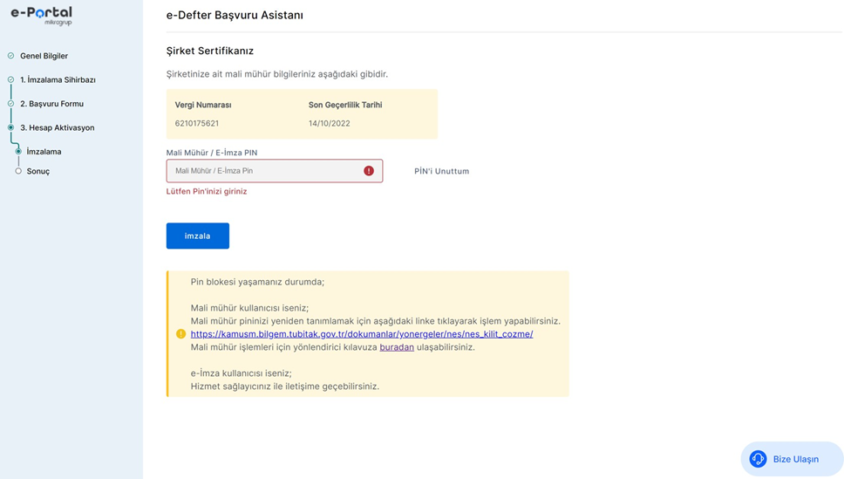Navigate to 2. Başvuru Formu step
This screenshot has width=844, height=479.
click(x=51, y=104)
